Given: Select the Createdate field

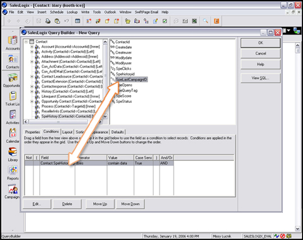Looking at the screenshot, I should (x=123, y=47).
